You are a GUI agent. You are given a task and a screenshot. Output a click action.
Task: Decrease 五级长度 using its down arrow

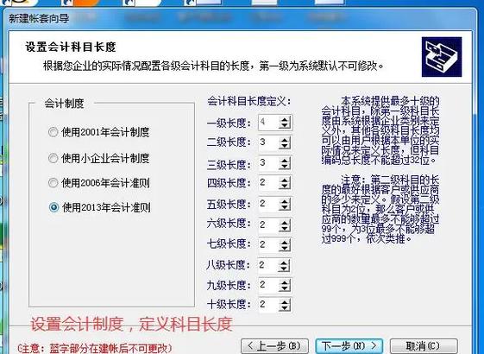coord(285,207)
